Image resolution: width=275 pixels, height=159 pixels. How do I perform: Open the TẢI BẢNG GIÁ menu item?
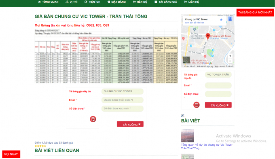point(166,2)
